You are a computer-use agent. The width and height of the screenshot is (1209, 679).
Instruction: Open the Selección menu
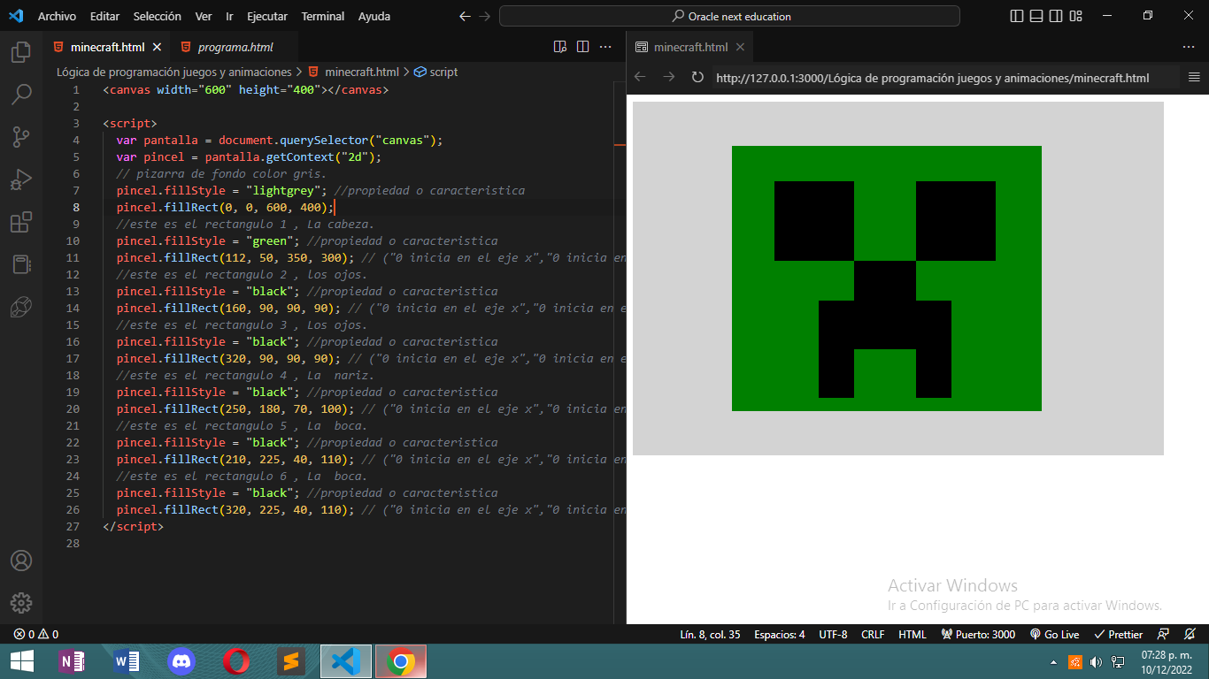coord(157,16)
